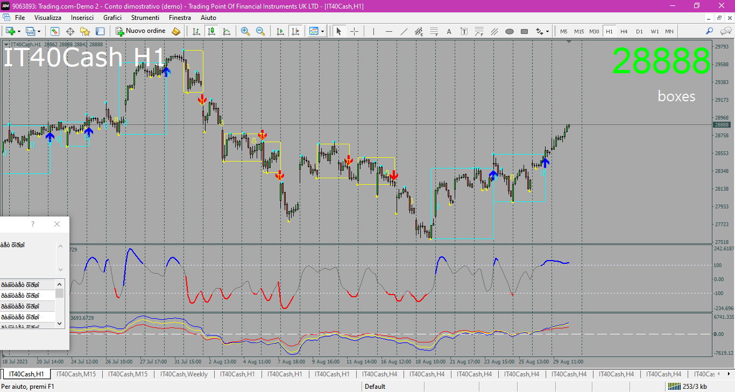
Task: Select the text A tool
Action: [x=449, y=31]
